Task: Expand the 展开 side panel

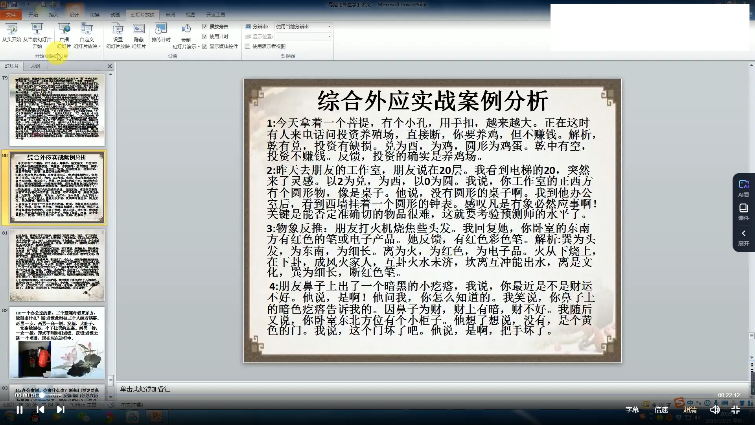Action: click(744, 238)
